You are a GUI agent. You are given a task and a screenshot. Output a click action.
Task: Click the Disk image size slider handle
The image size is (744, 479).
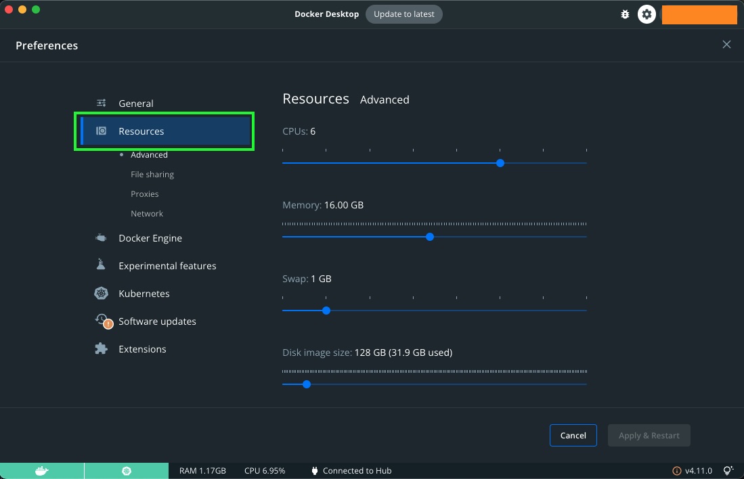tap(307, 384)
